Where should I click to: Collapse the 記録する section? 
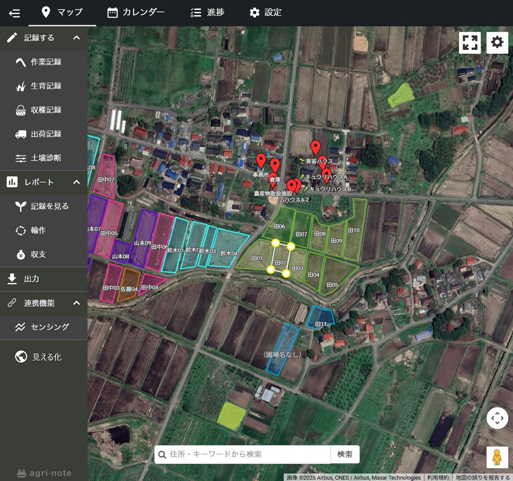77,38
